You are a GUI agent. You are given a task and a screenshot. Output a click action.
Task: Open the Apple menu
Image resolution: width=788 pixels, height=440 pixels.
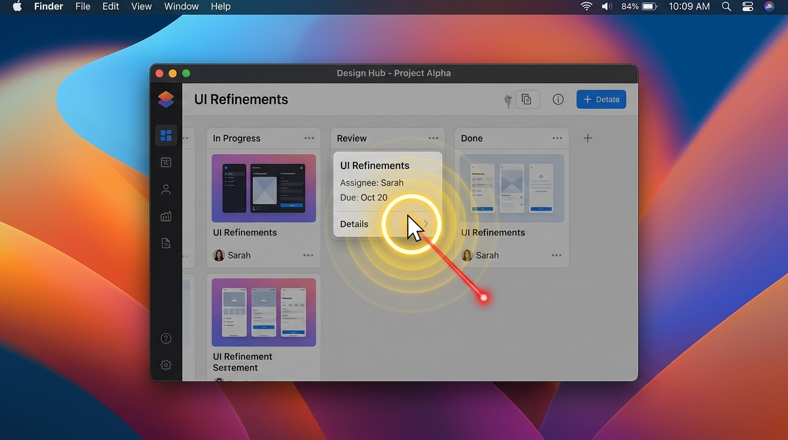click(17, 7)
